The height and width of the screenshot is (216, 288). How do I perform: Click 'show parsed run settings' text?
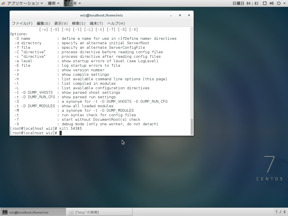pos(89,97)
